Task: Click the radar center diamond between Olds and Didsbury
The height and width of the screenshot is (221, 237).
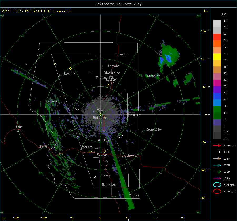Action: click(101, 114)
